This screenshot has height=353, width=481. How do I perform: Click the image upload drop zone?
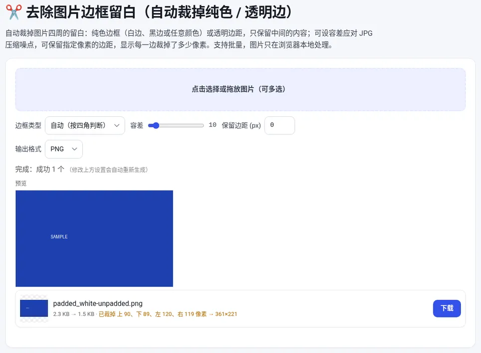(x=241, y=89)
